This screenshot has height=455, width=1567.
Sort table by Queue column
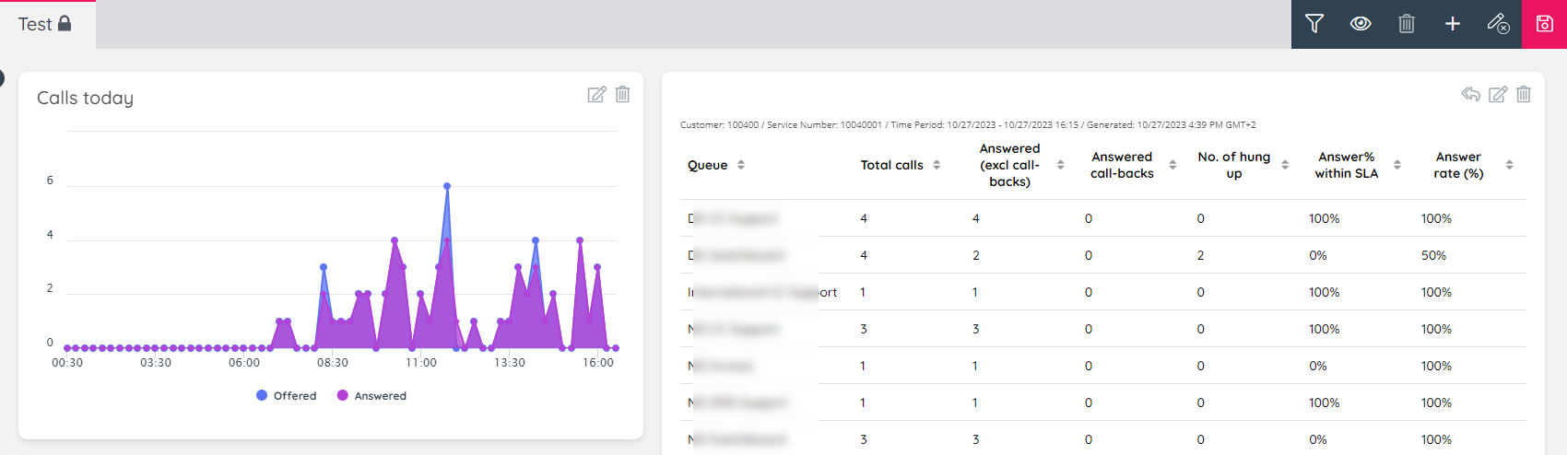(741, 165)
